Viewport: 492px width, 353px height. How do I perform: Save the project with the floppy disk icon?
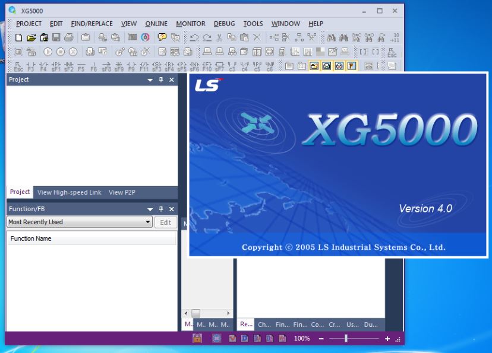[x=56, y=37]
